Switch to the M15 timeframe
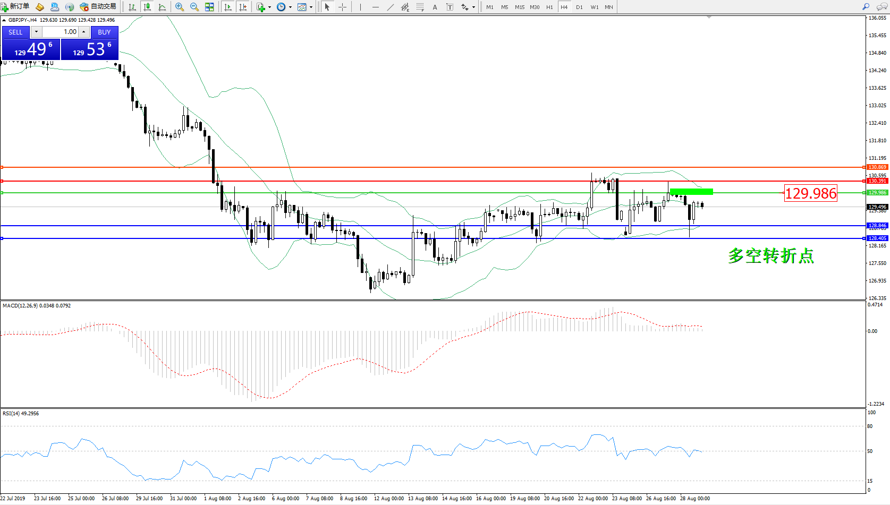 click(519, 7)
